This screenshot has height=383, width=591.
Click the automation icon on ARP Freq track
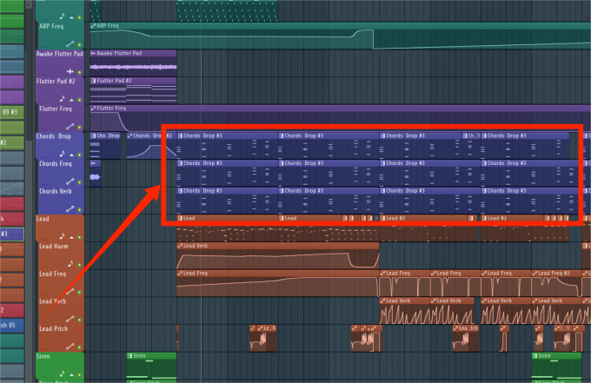tap(70, 44)
